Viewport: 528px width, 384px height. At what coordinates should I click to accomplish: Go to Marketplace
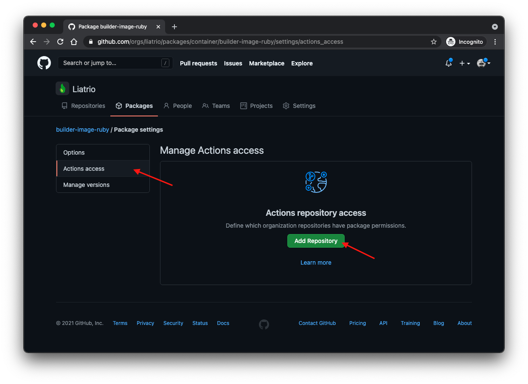[267, 63]
